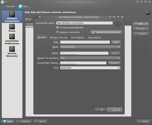Click main window title bar help button
Viewport: 152px width, 125px height.
pyautogui.click(x=138, y=2)
